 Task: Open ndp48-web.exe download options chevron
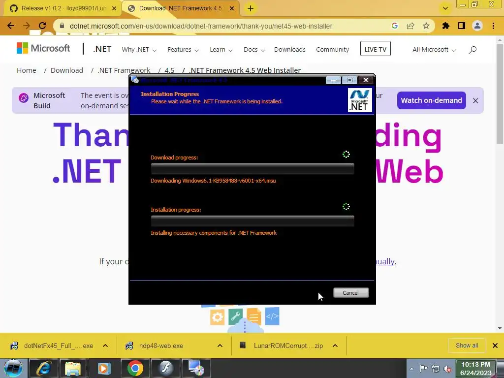pyautogui.click(x=220, y=346)
